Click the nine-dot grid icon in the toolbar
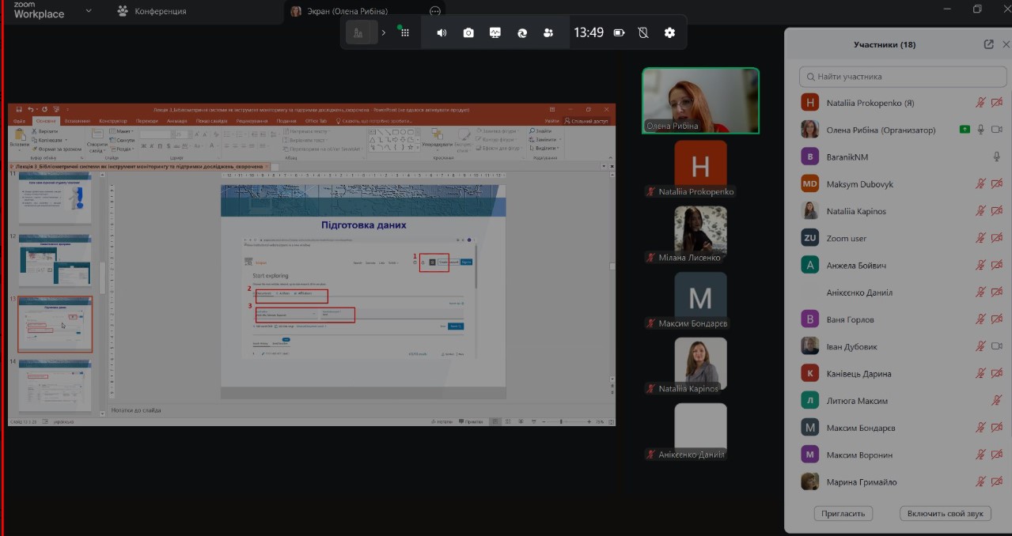This screenshot has width=1012, height=536. (404, 32)
